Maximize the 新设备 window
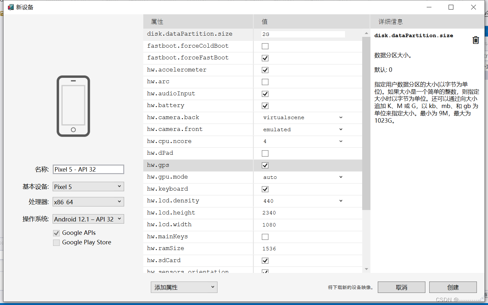 click(451, 7)
